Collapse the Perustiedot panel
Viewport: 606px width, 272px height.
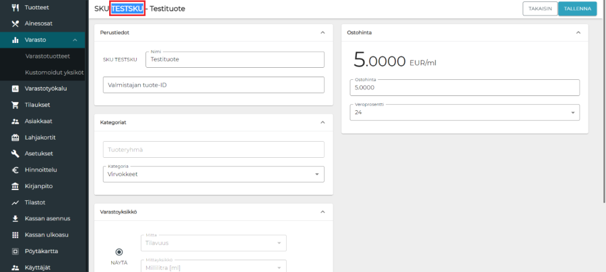tap(323, 32)
